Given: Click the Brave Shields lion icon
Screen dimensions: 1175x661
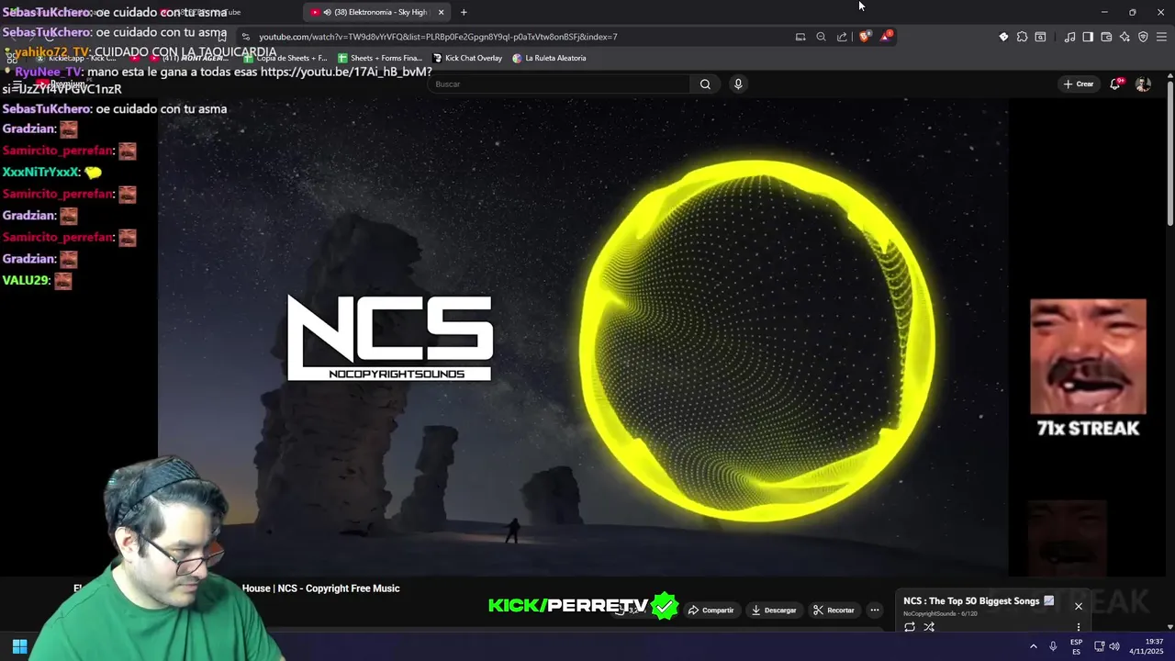Looking at the screenshot, I should tap(865, 37).
